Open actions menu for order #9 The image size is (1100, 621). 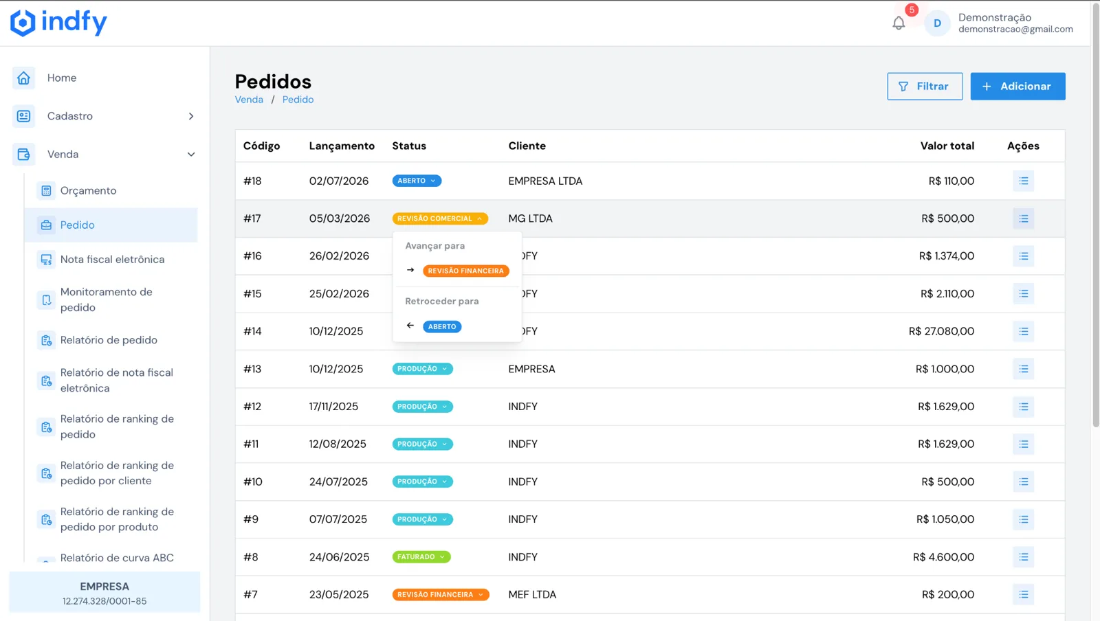click(1024, 519)
